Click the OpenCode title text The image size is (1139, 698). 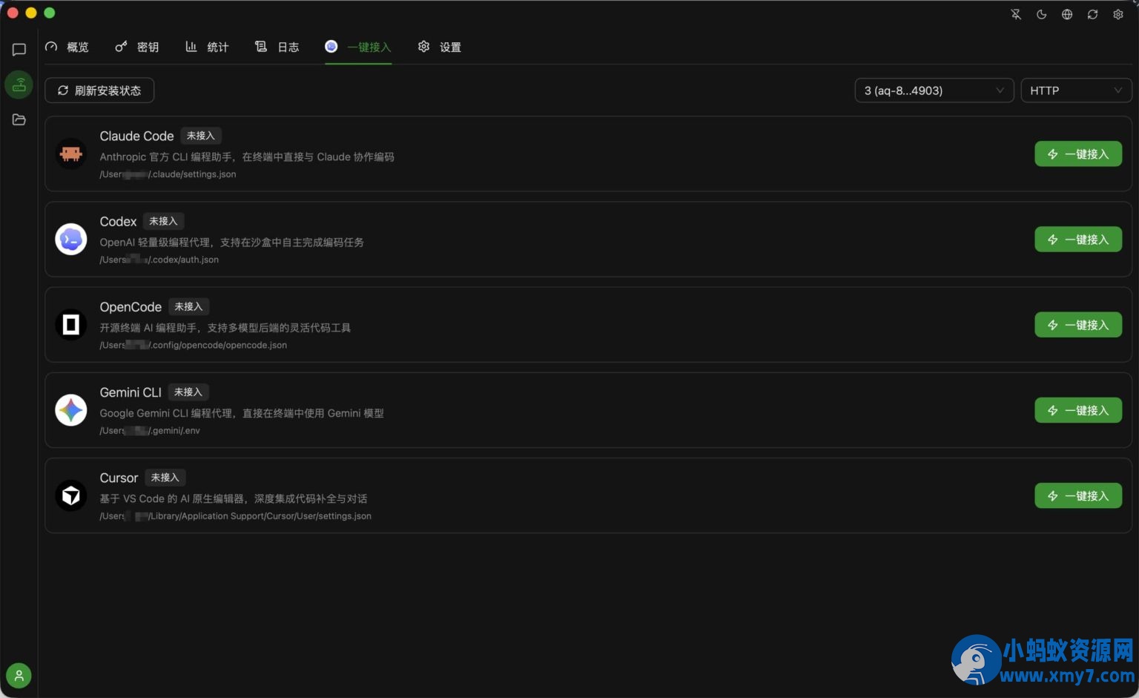pos(131,306)
